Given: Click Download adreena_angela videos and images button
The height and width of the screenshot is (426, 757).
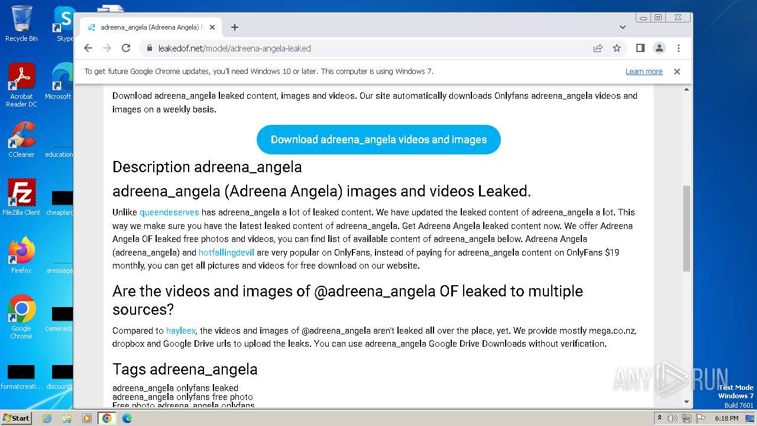Looking at the screenshot, I should click(378, 140).
